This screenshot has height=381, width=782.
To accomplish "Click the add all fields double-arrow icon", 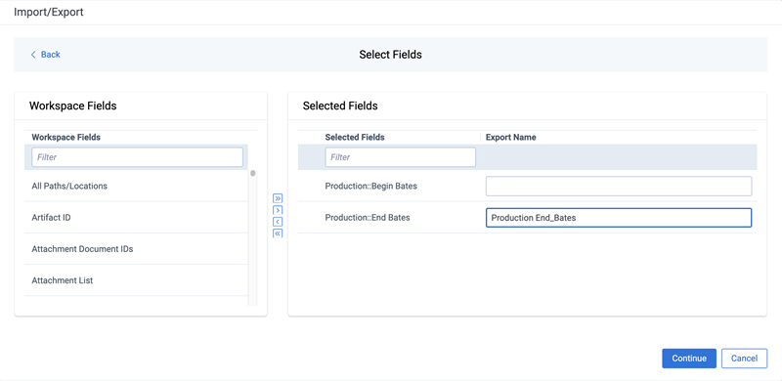I will click(278, 198).
